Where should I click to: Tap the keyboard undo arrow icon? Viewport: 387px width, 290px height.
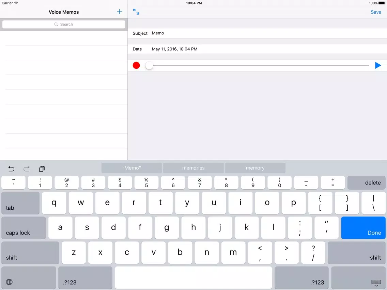point(11,169)
